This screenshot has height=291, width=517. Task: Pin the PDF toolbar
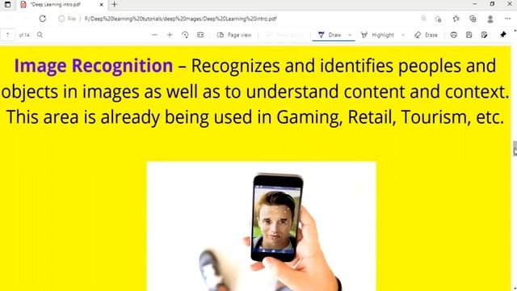503,35
